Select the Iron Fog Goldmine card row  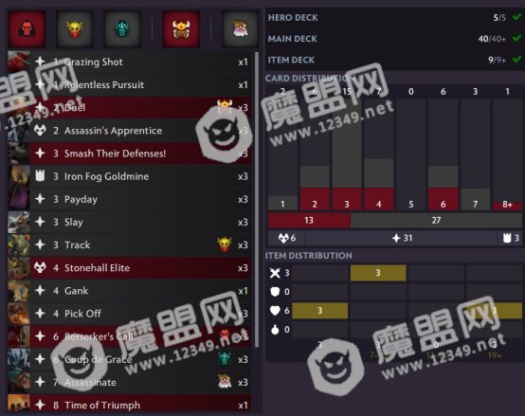129,176
